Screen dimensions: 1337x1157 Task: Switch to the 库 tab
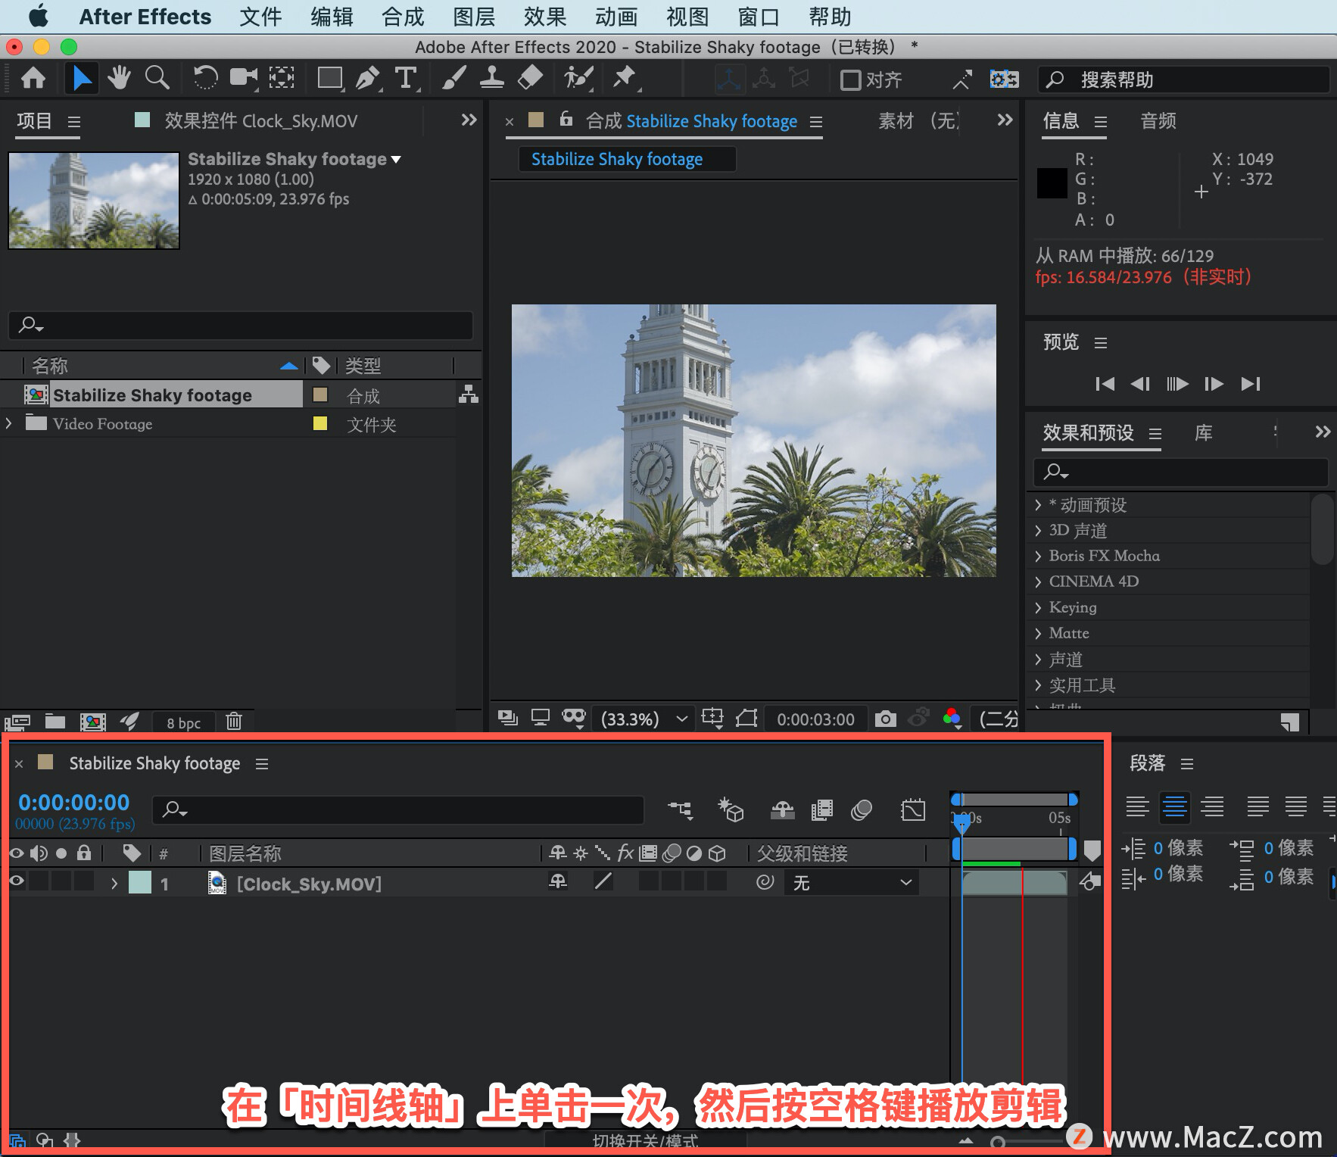[1203, 432]
